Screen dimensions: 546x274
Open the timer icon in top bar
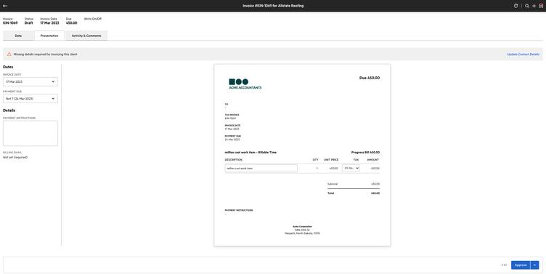click(x=516, y=6)
